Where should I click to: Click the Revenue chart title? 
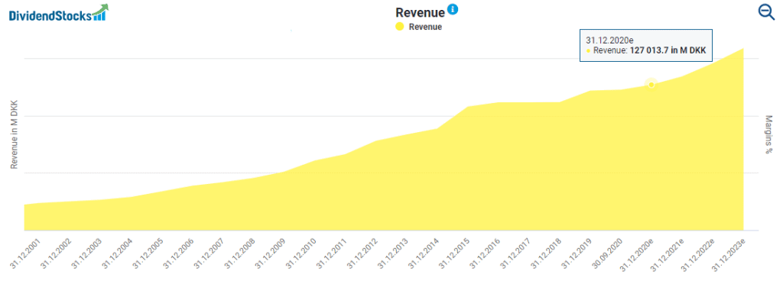point(420,12)
